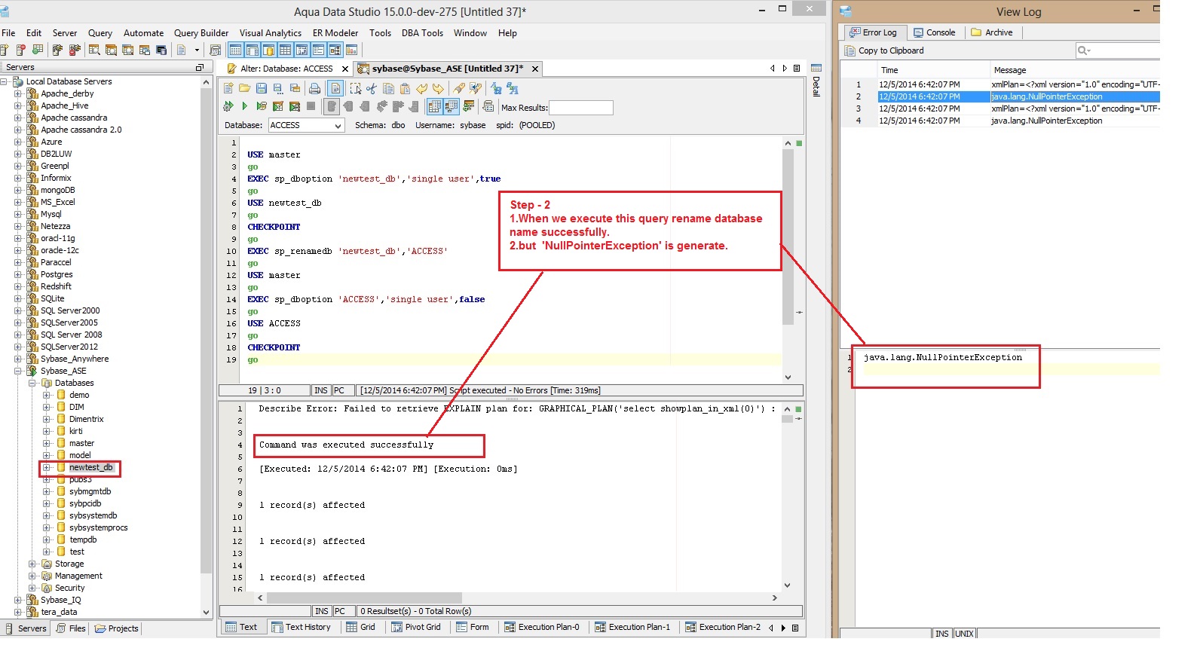Switch to Console tab in View Log

pos(934,32)
